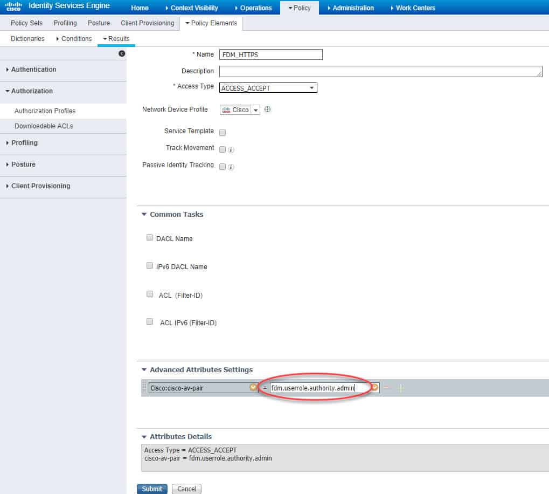Enable the Service Template checkbox
This screenshot has width=549, height=494.
pos(223,133)
